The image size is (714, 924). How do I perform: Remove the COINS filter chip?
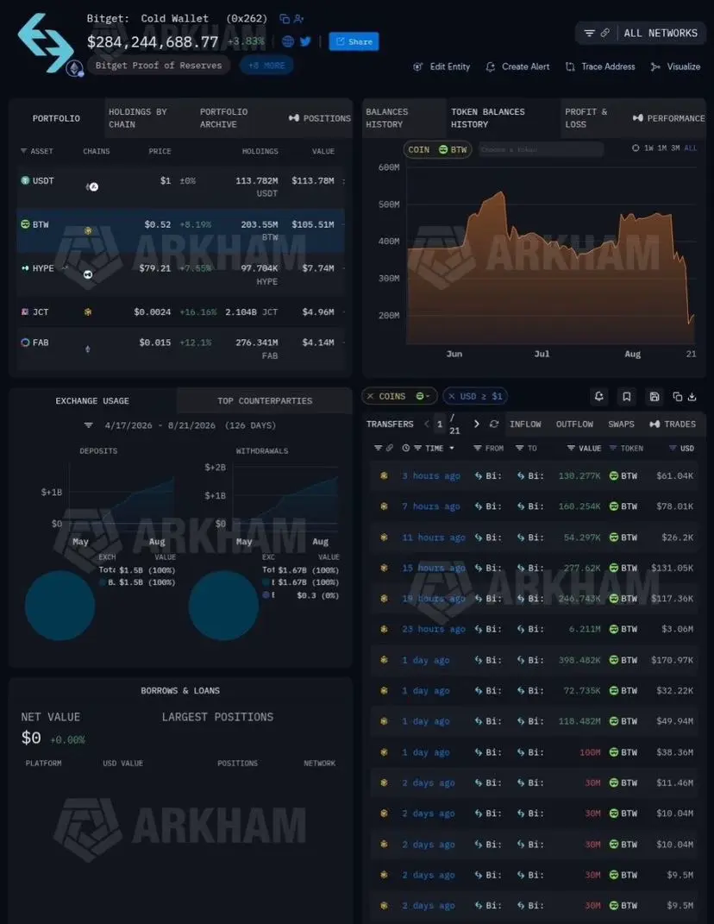coord(371,396)
